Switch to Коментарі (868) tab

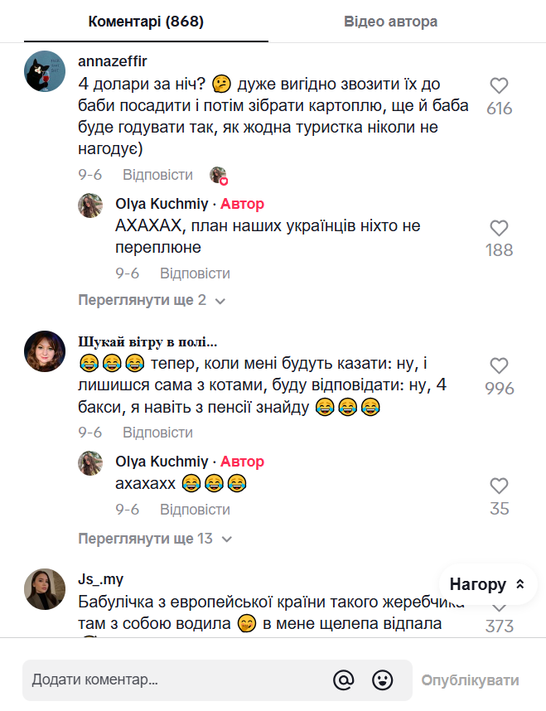click(x=146, y=22)
